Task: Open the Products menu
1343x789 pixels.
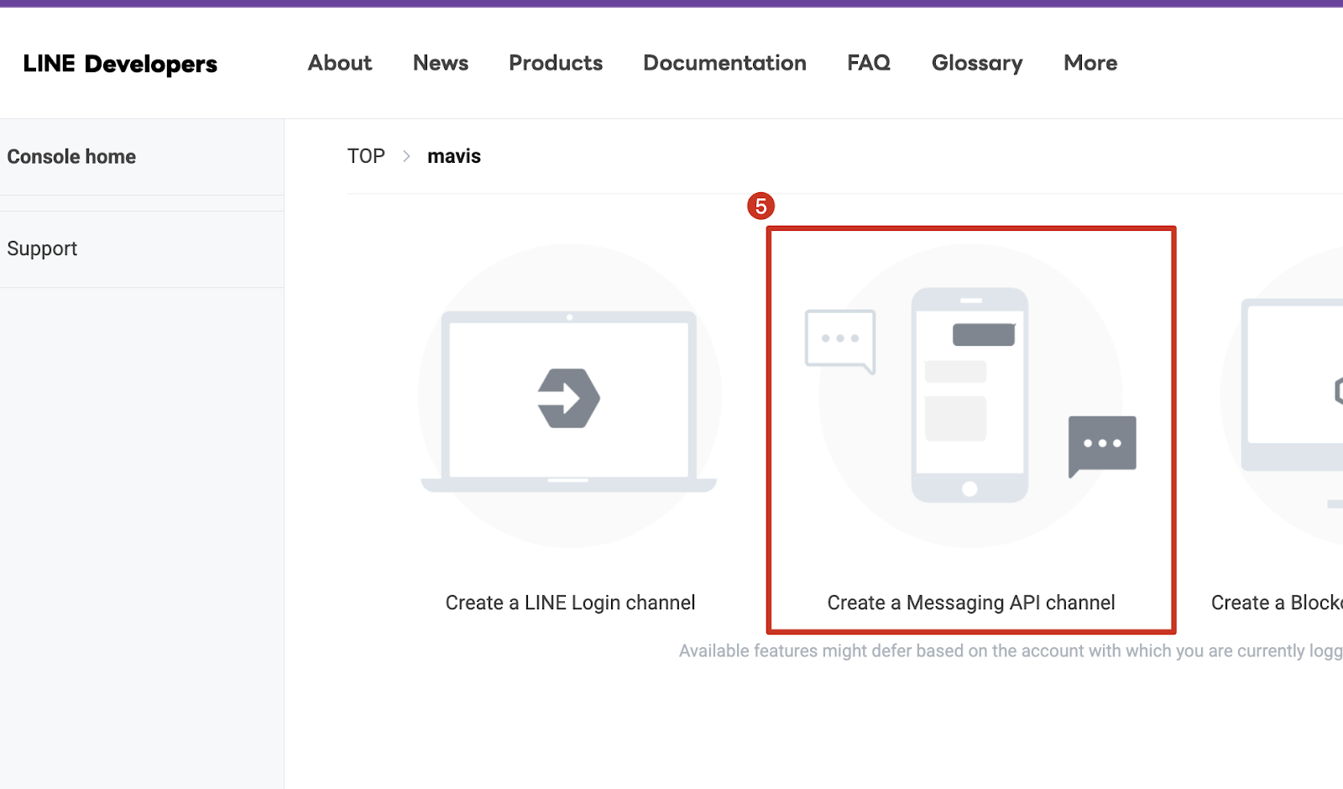Action: coord(556,63)
